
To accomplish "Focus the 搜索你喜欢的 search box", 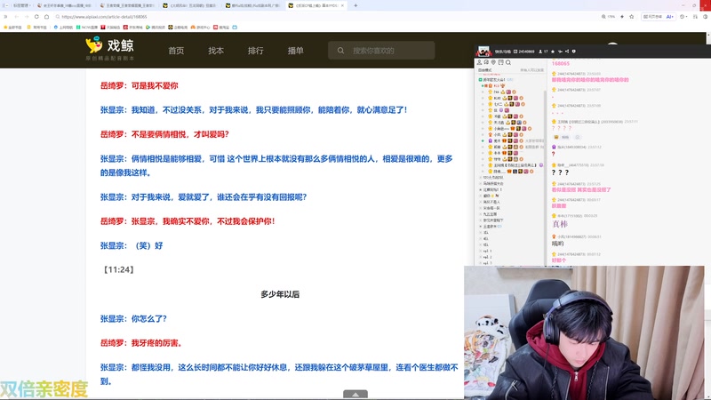I will pyautogui.click(x=381, y=51).
